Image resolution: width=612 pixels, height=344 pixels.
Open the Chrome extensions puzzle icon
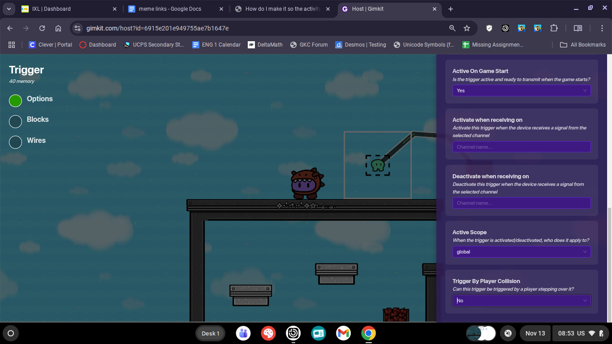point(554,28)
